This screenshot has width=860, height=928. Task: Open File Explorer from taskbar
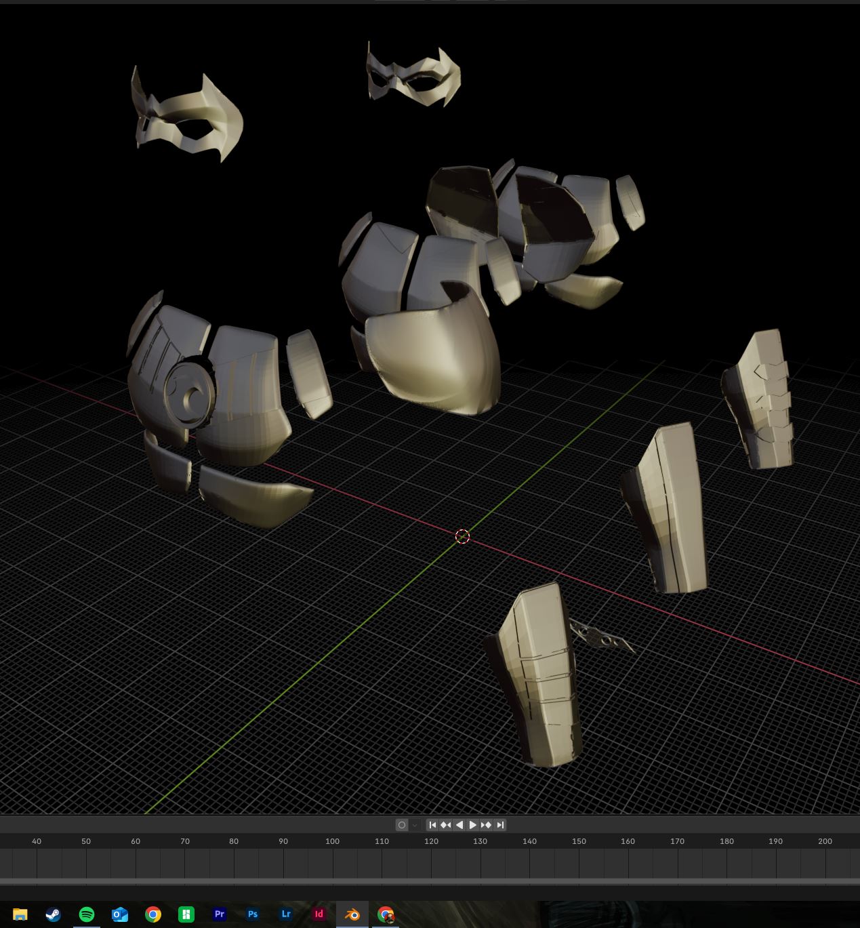coord(20,914)
